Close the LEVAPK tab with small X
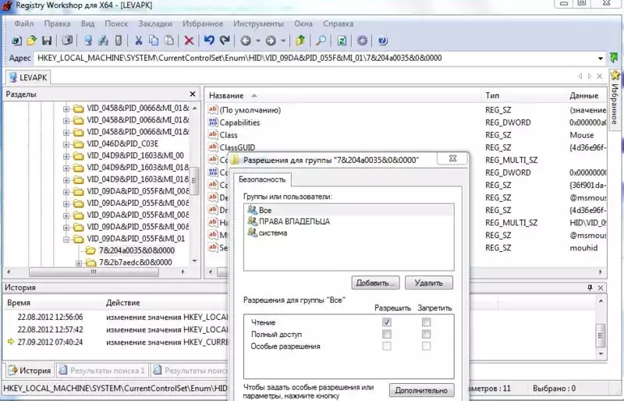 click(599, 76)
